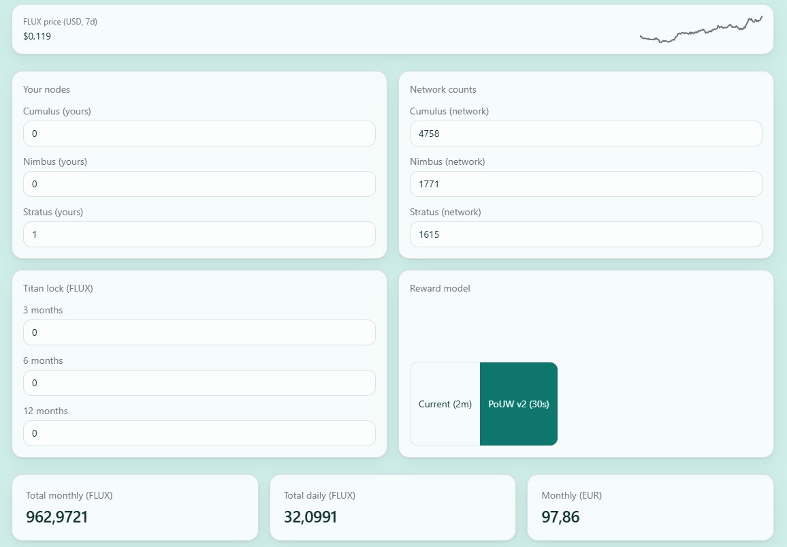
Task: Click the Network counts heading
Action: (x=443, y=89)
